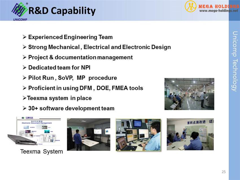Click the 'MEGA HOLDINGS' brand text
The height and width of the screenshot is (180, 240).
219,6
